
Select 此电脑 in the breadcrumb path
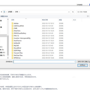(x=10, y=12)
